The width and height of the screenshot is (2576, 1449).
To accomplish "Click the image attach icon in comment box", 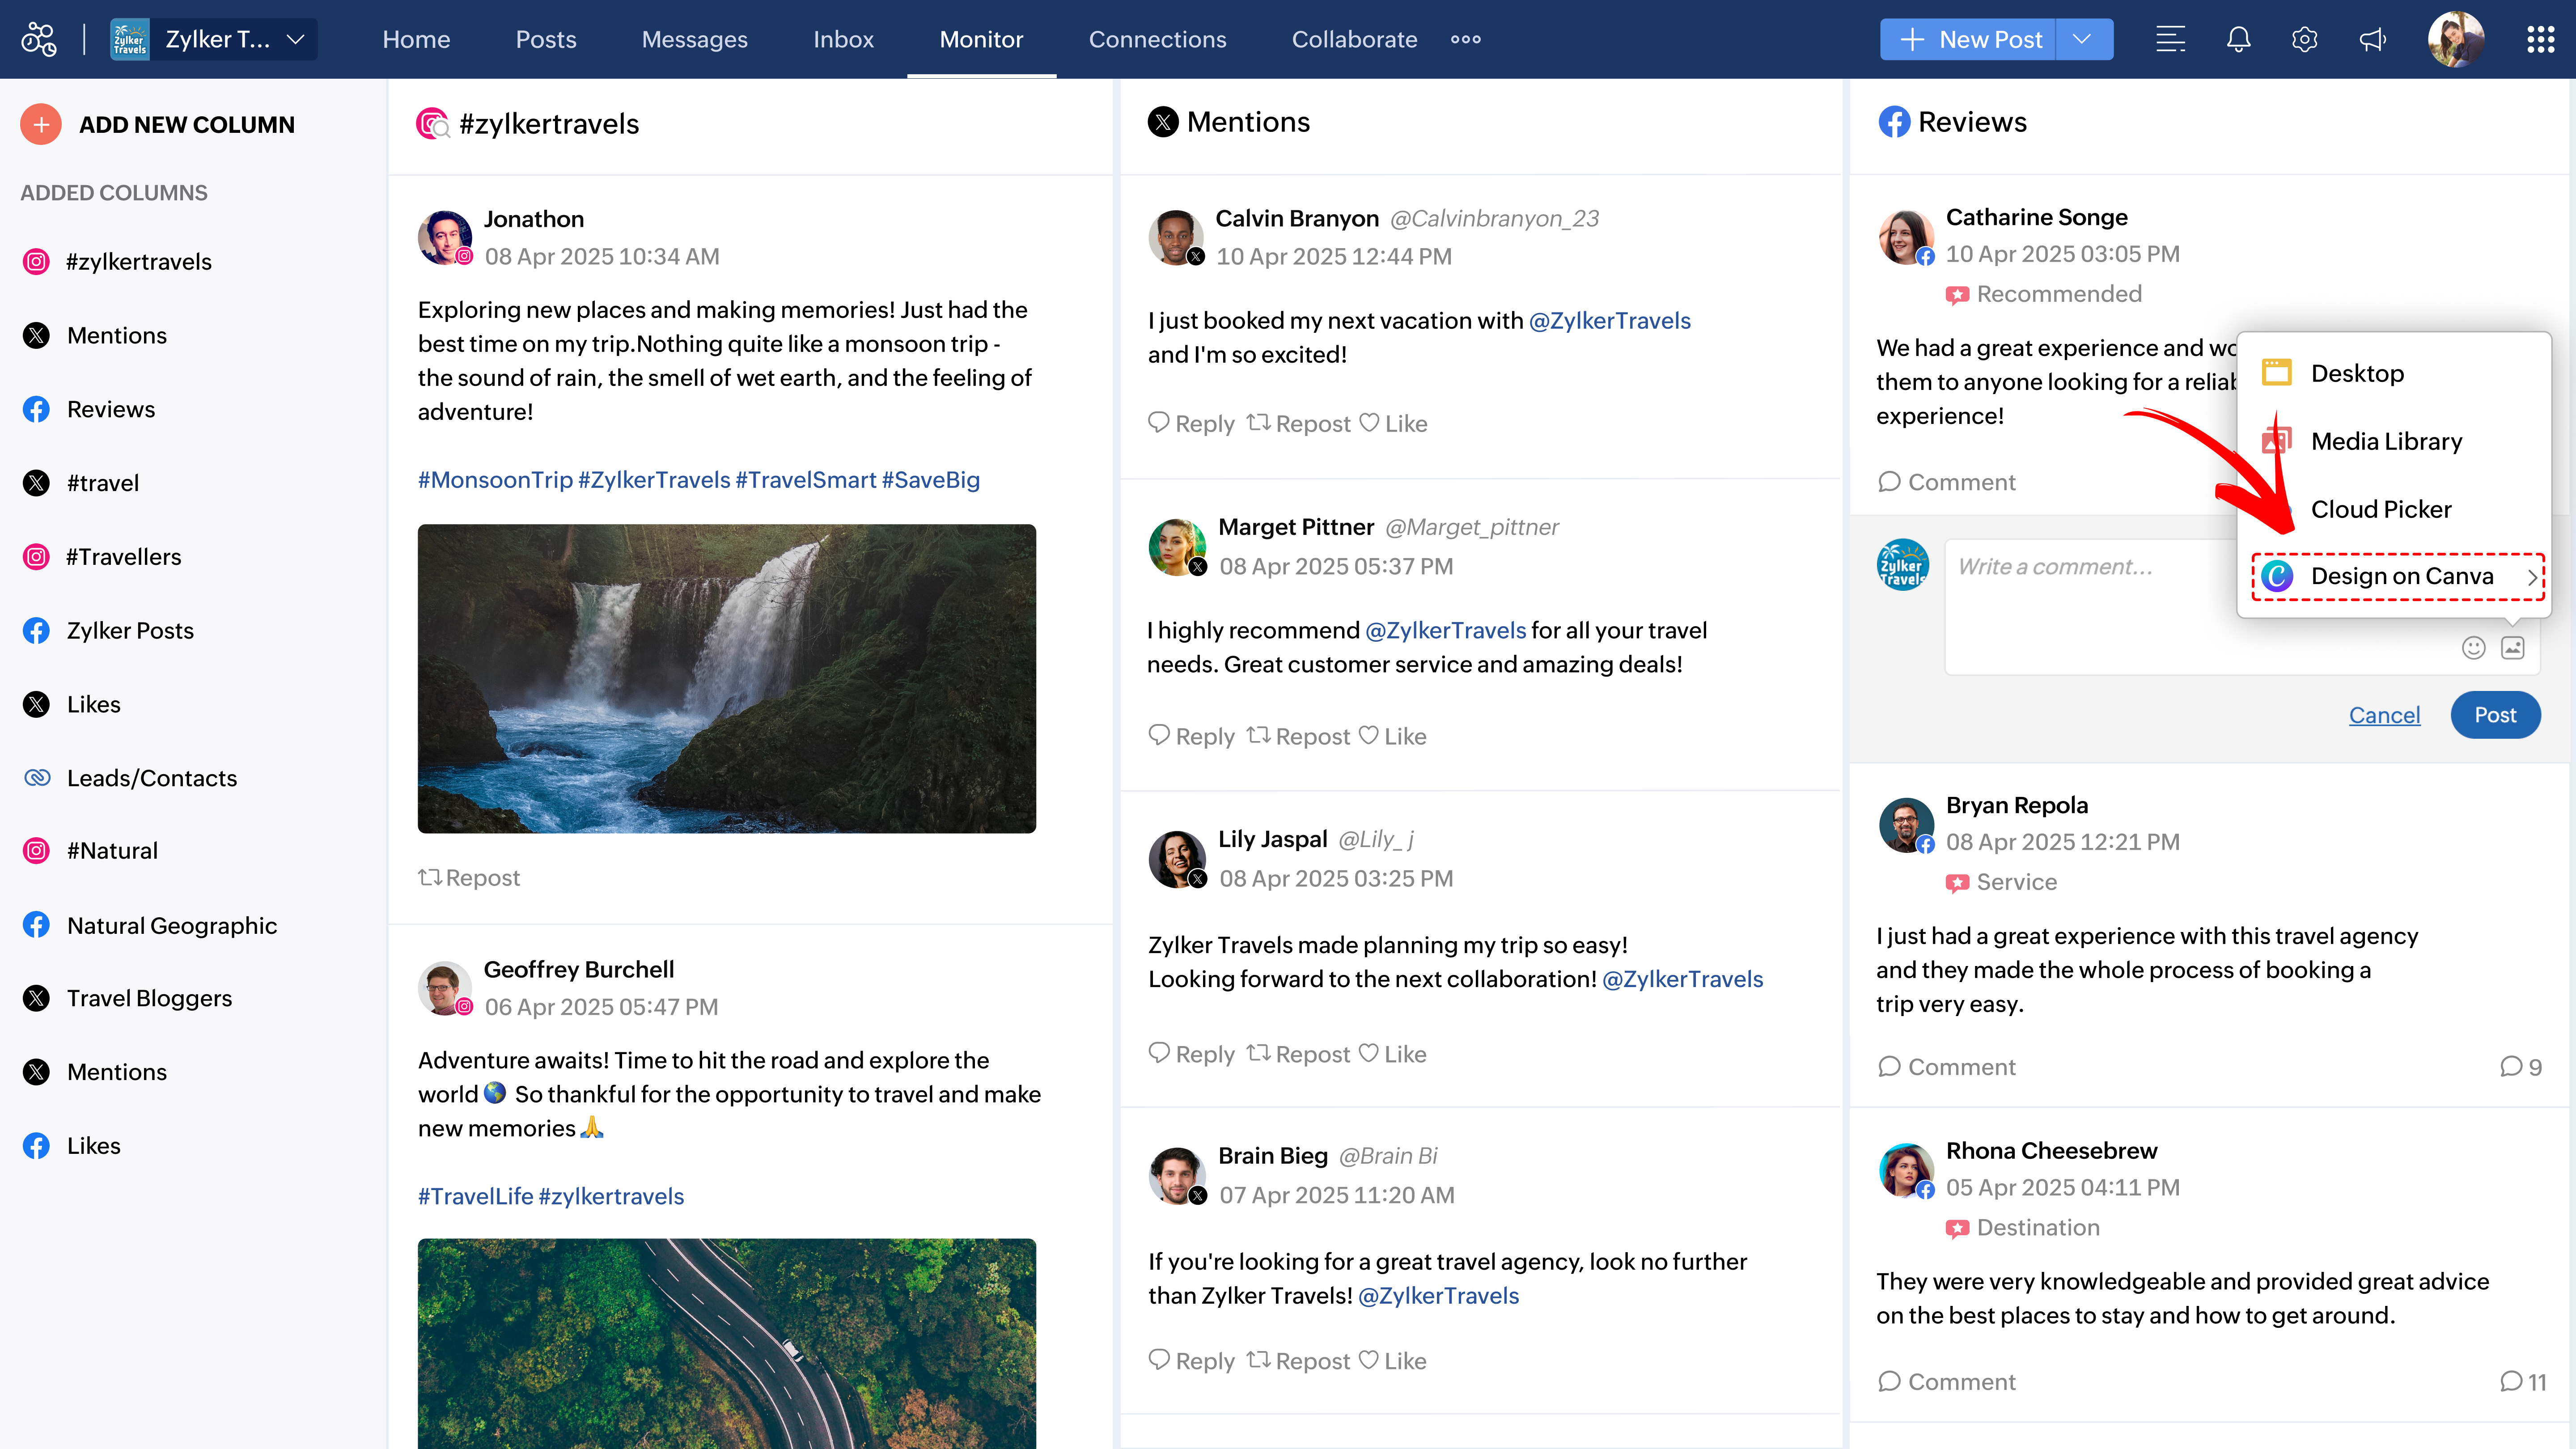I will 2512,648.
